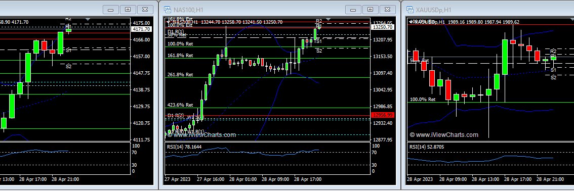Click the current price label 13250.70
Image resolution: width=574 pixels, height=191 pixels.
(383, 27)
